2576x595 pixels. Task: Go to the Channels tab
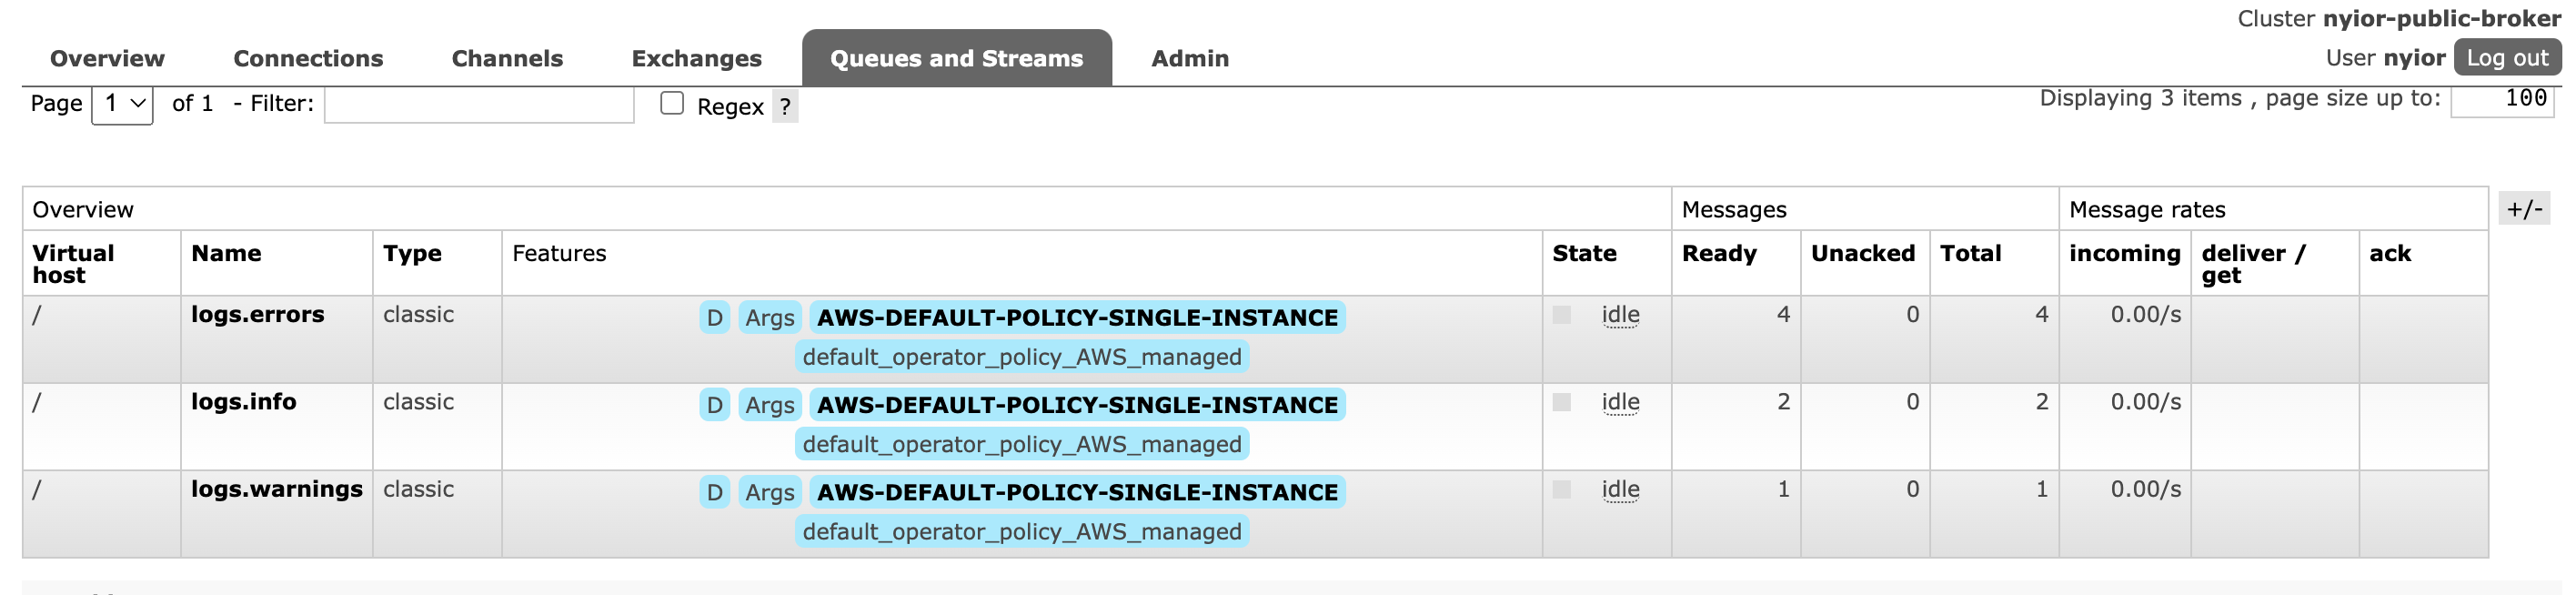(507, 58)
